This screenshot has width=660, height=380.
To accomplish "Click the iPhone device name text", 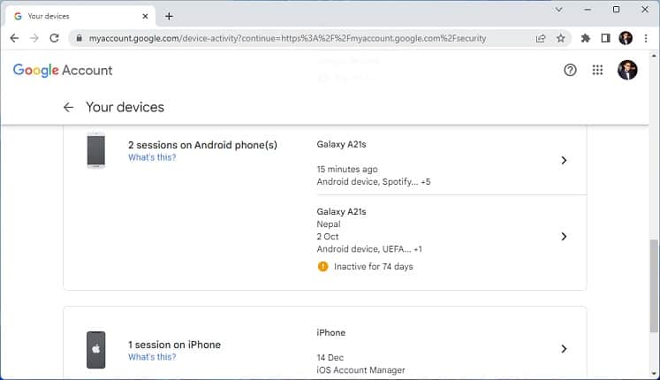I will point(330,333).
